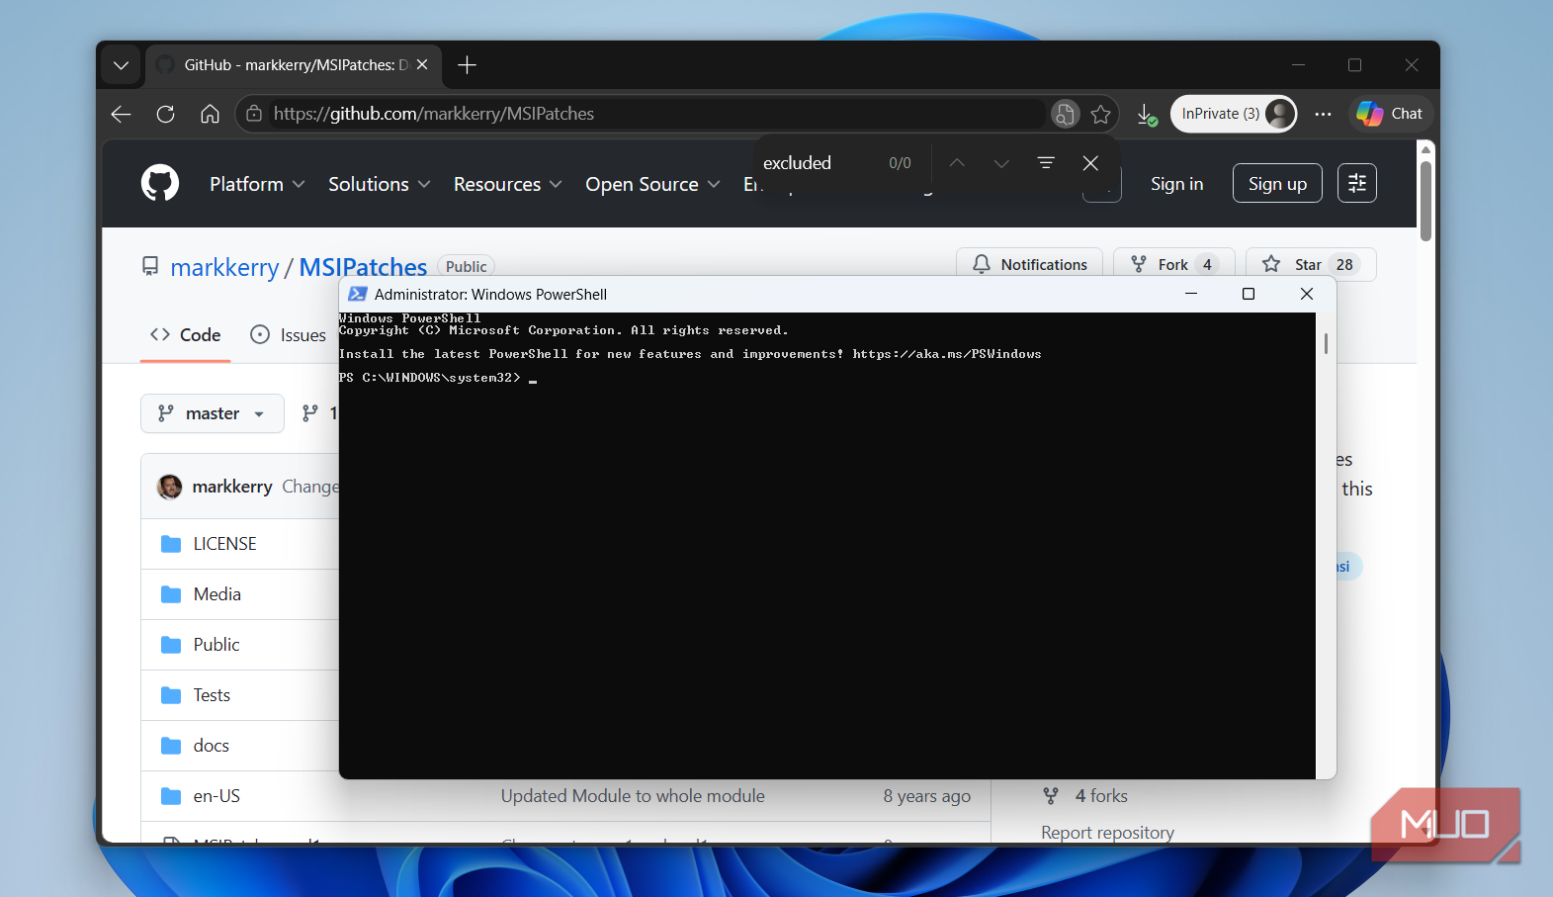
Task: Open the Media folder
Action: [216, 594]
